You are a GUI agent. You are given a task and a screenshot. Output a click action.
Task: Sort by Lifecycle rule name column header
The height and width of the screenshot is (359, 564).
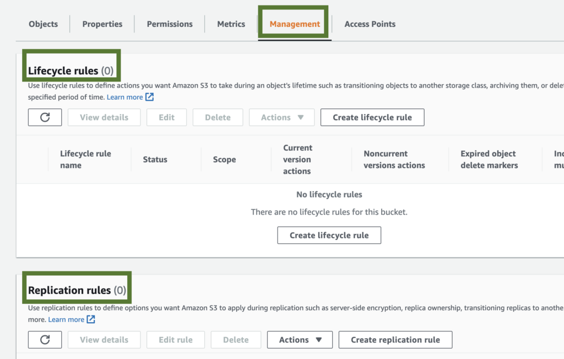click(x=85, y=160)
